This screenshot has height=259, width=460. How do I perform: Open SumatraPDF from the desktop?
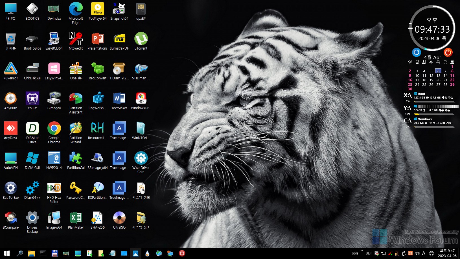point(119,42)
